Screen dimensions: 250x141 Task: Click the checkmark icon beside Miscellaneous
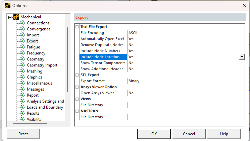[x=22, y=83]
